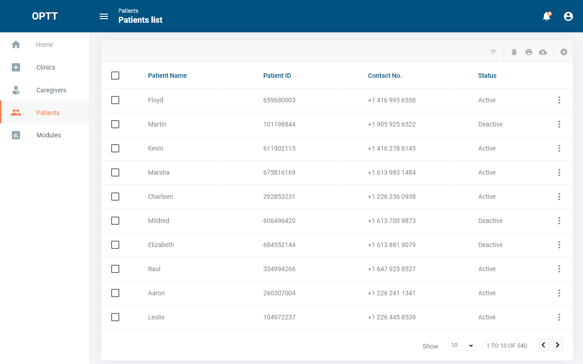Open the user account profile icon

click(568, 16)
